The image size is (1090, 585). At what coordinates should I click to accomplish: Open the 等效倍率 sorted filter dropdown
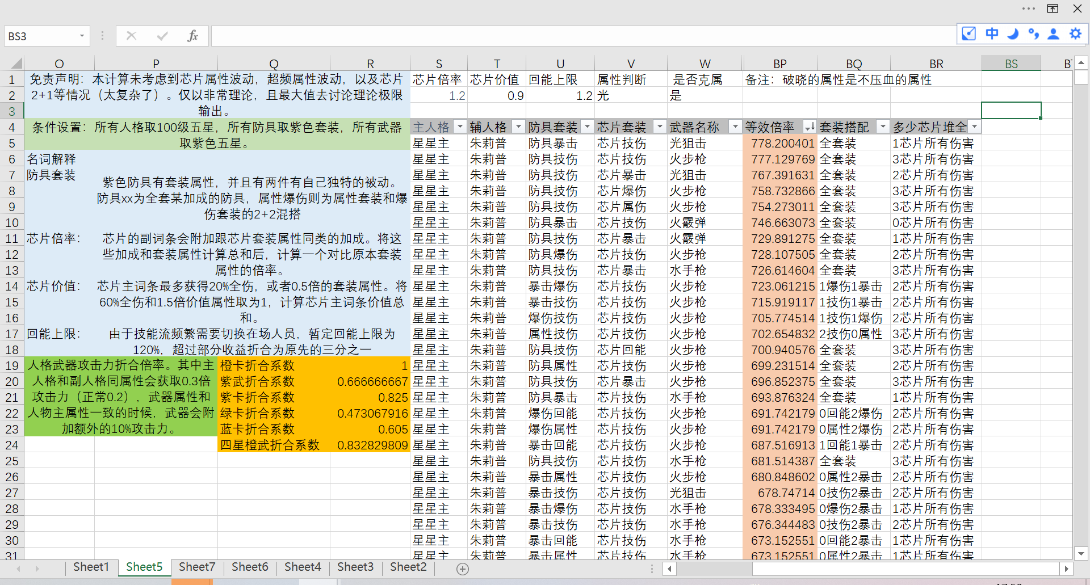pos(810,127)
